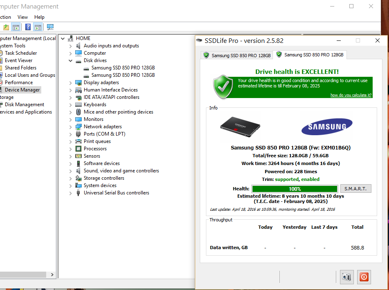Expand the Keyboards arrow
The width and height of the screenshot is (389, 290).
tap(70, 105)
